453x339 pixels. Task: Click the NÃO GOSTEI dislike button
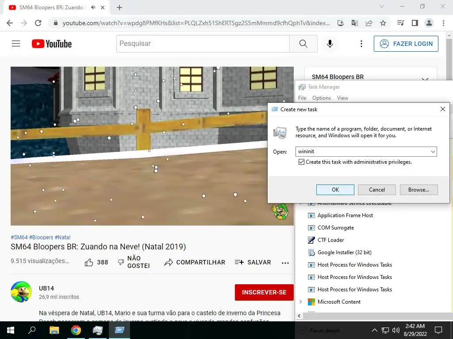[x=134, y=262]
